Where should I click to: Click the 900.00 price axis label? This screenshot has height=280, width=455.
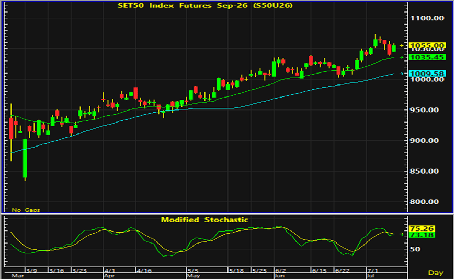424,141
